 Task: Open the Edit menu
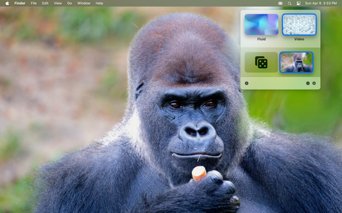pyautogui.click(x=45, y=3)
